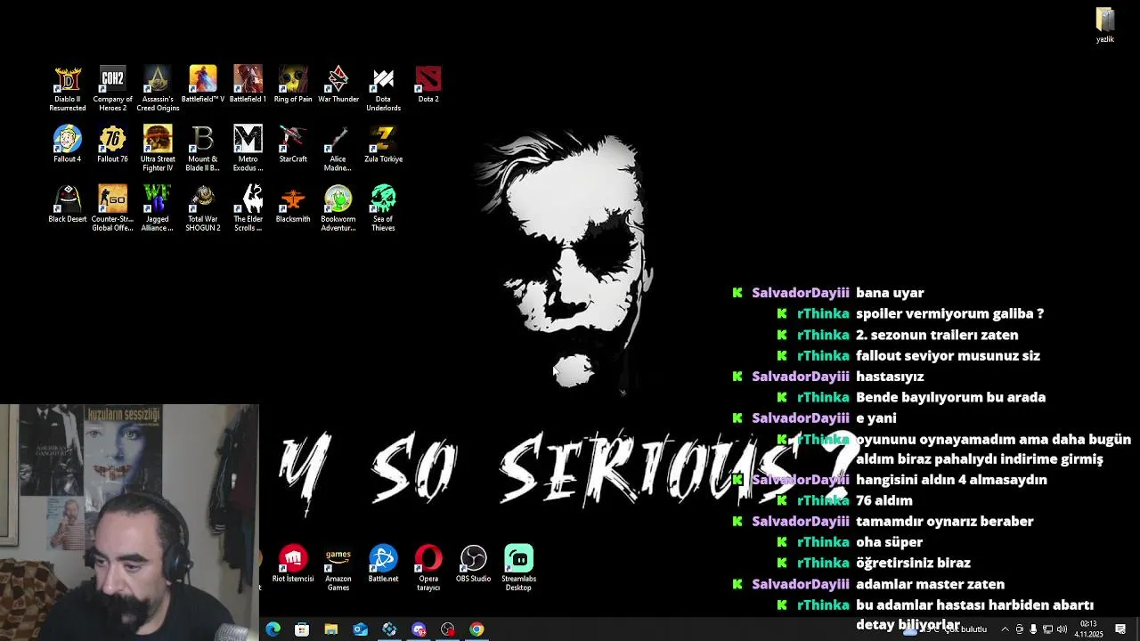Click chat message "adamlar master zaten"
1140x641 pixels.
click(930, 584)
